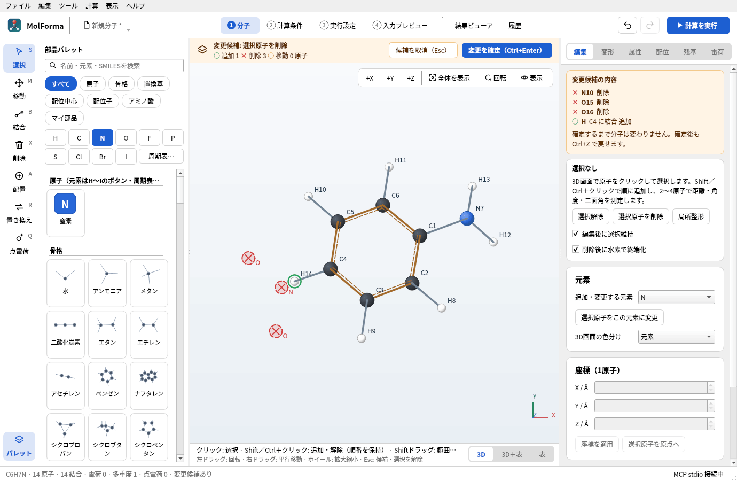Go to step 2 計算条件
The image size is (737, 481).
click(285, 26)
